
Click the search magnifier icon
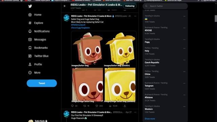146,6
